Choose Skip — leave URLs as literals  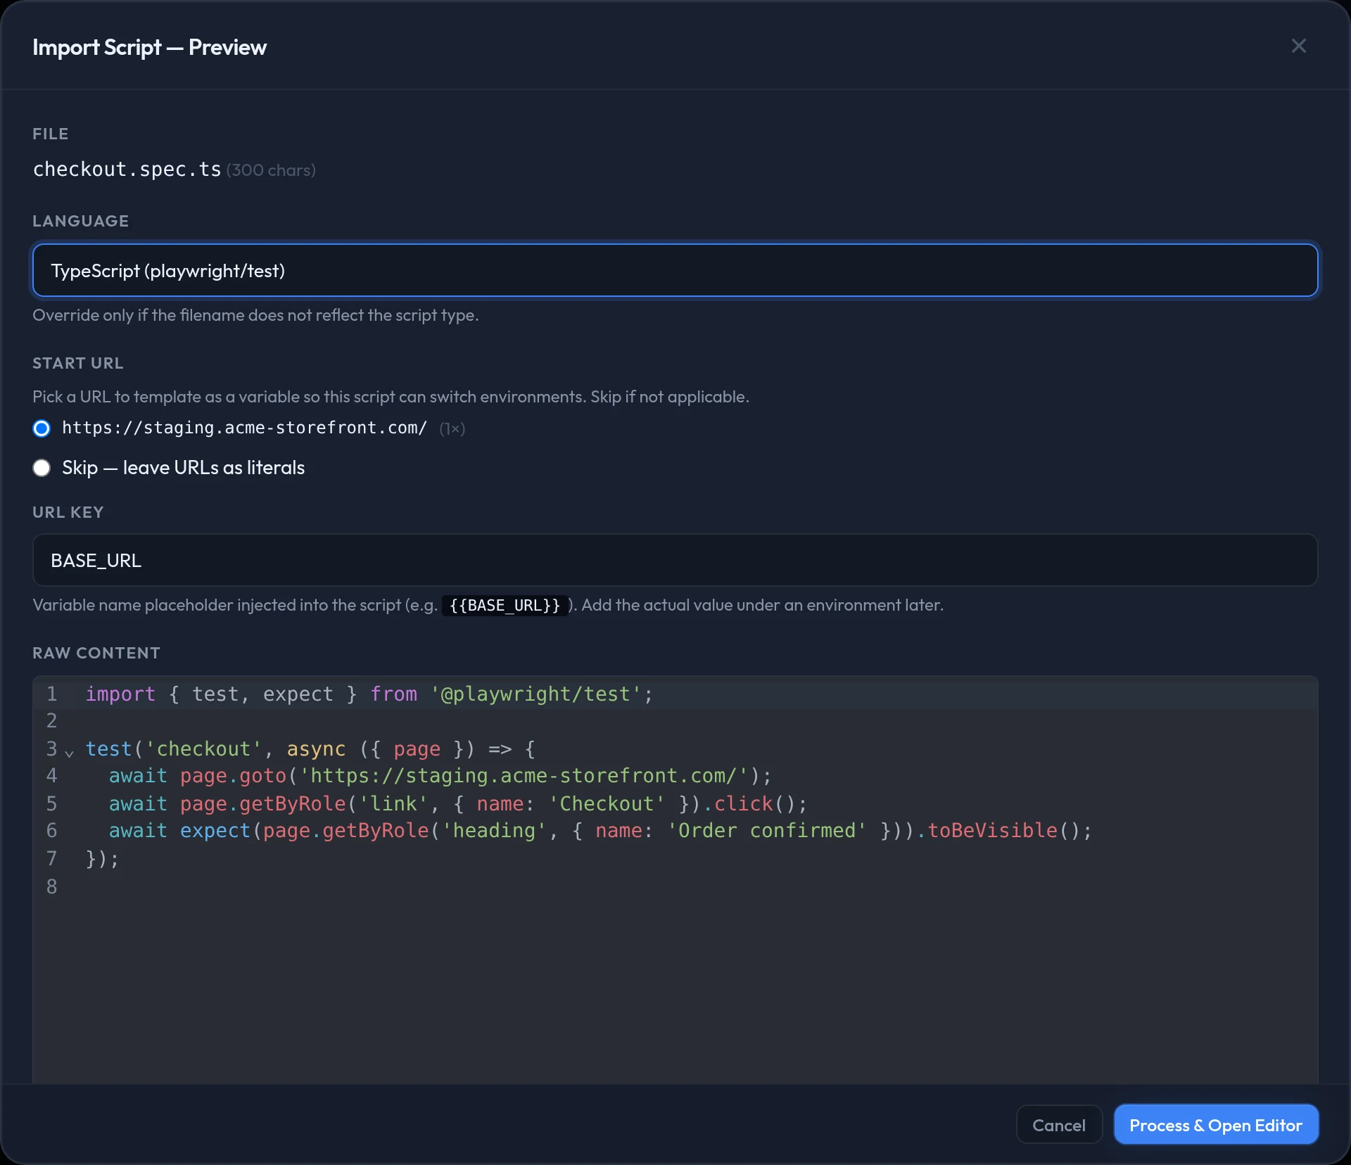[42, 468]
